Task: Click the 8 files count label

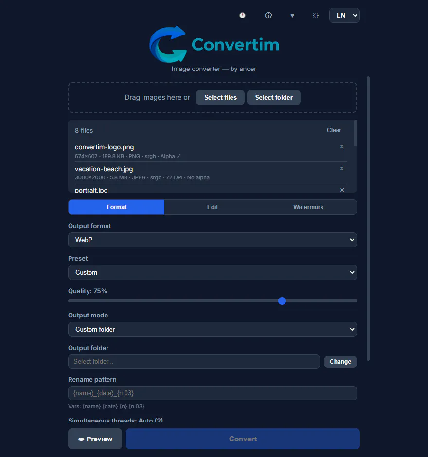Action: 84,131
